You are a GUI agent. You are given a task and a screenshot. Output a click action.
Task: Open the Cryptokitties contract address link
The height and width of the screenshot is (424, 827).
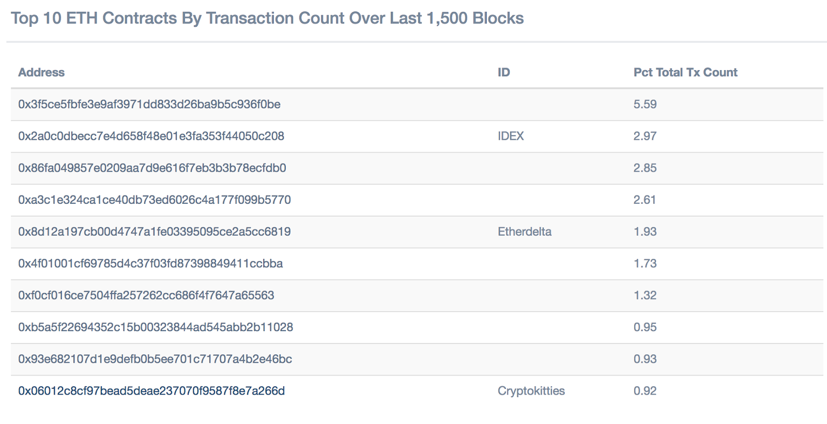(151, 391)
